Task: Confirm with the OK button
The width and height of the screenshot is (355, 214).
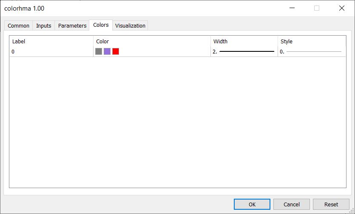Action: 252,204
